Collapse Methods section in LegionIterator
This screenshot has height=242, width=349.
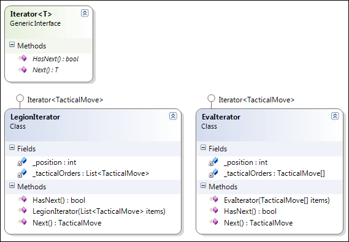12,186
